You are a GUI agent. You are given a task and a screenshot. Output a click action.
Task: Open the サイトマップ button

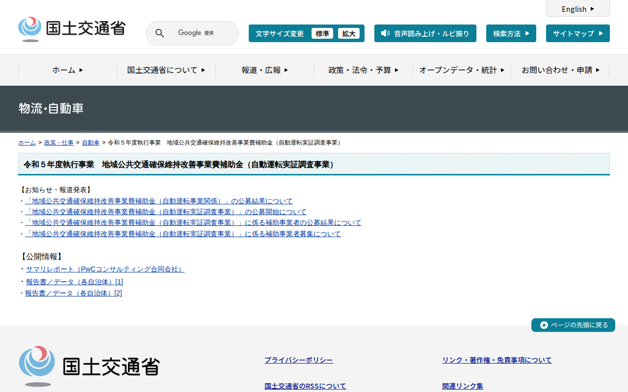(x=577, y=33)
